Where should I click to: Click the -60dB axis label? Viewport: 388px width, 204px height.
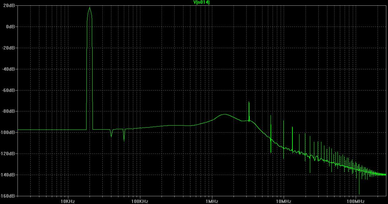tap(8, 90)
